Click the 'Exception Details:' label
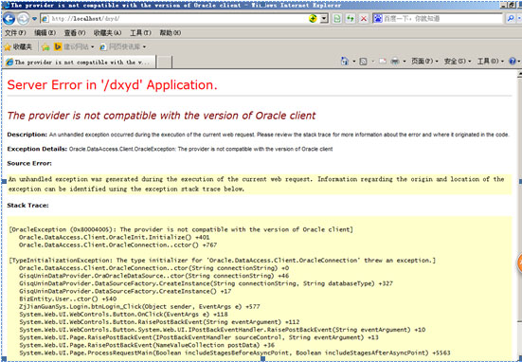Image resolution: width=522 pixels, height=362 pixels. click(37, 149)
